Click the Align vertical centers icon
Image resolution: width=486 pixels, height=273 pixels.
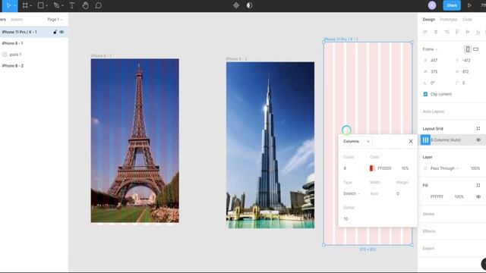(x=468, y=32)
